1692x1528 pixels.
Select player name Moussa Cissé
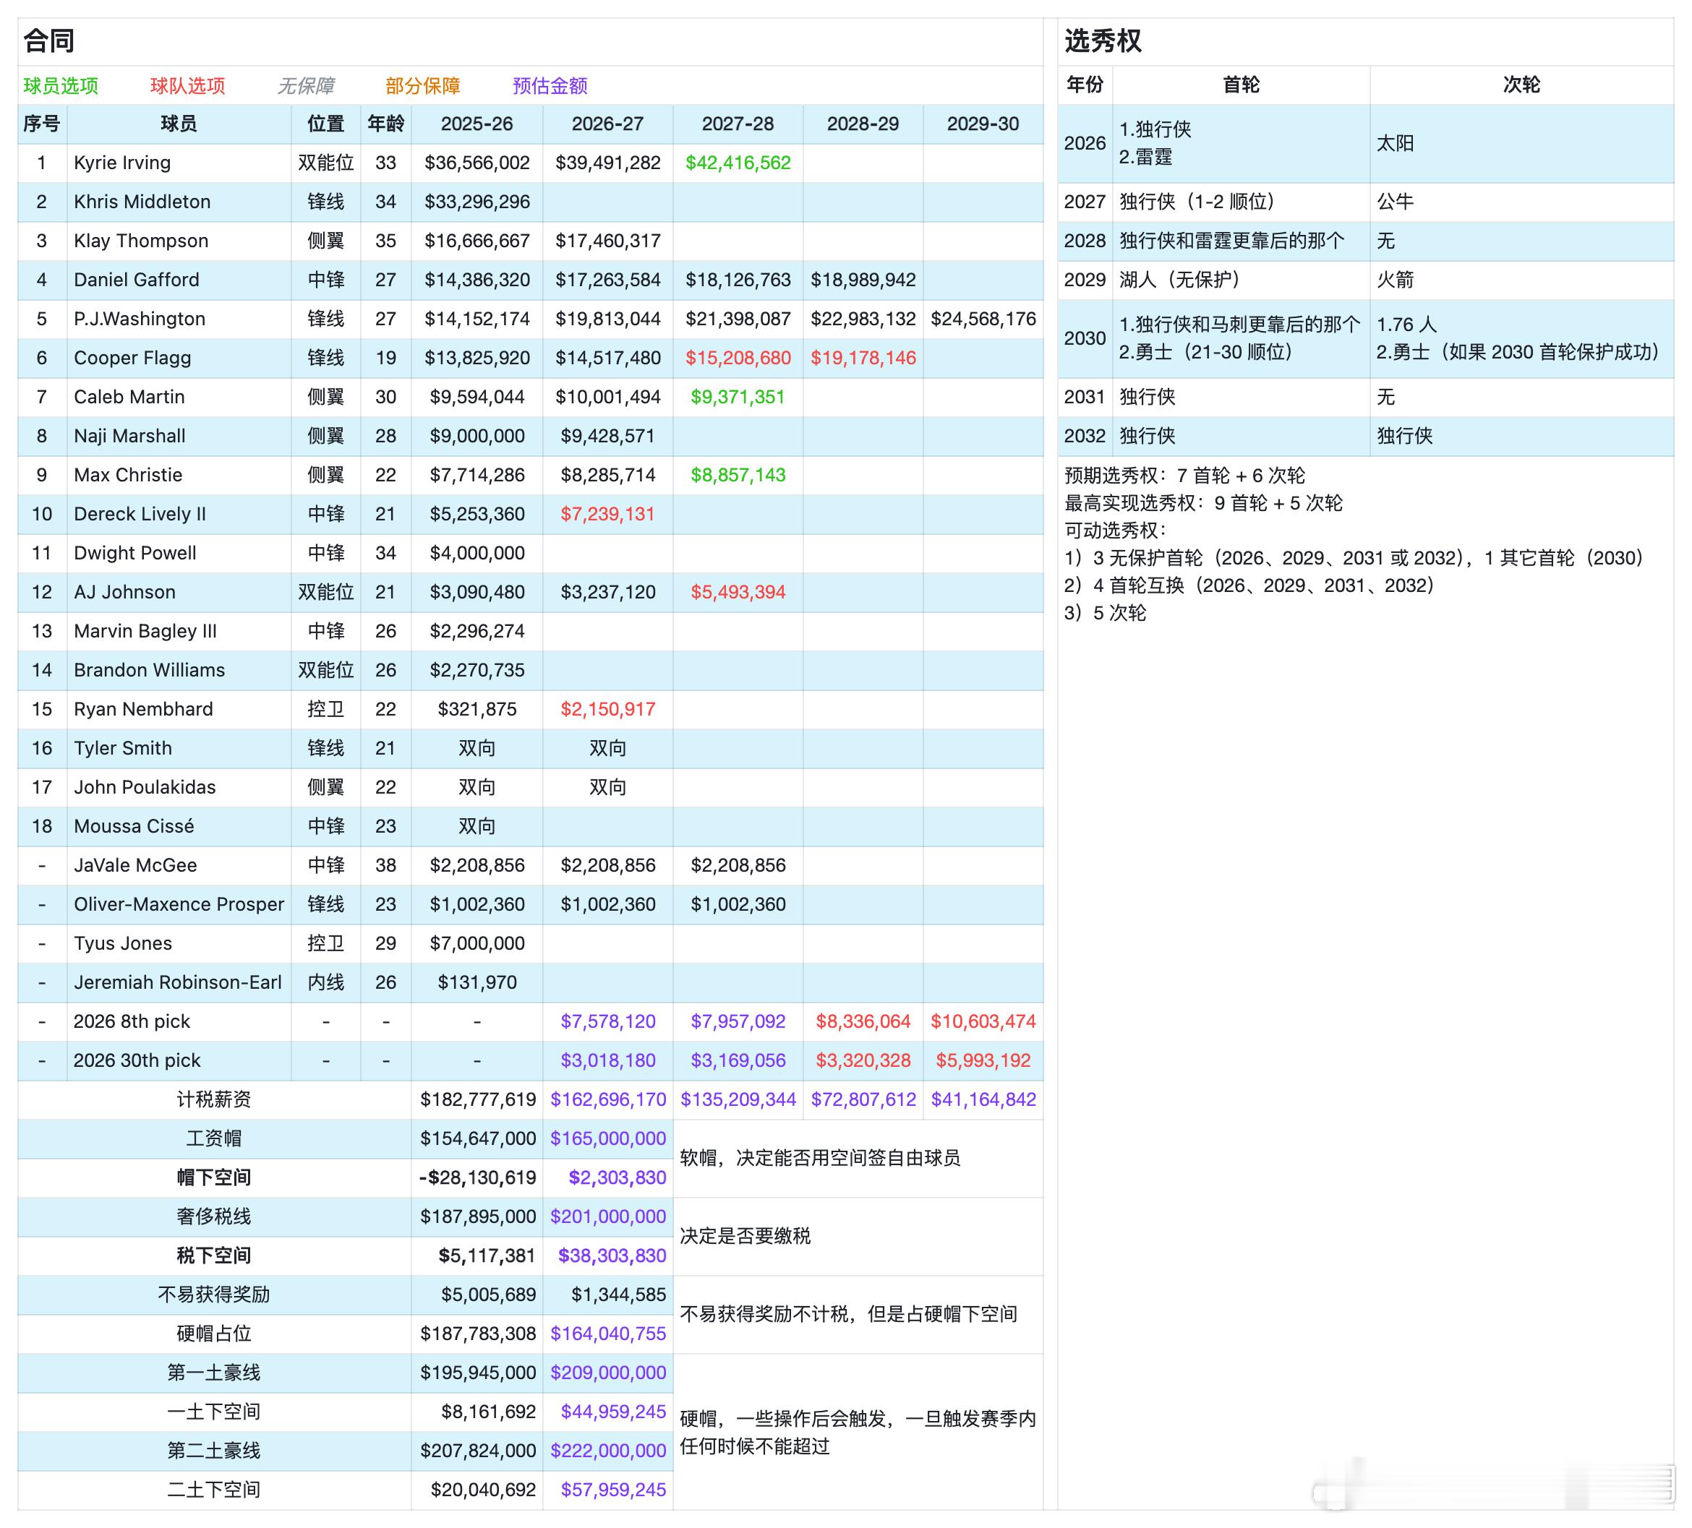tap(134, 826)
